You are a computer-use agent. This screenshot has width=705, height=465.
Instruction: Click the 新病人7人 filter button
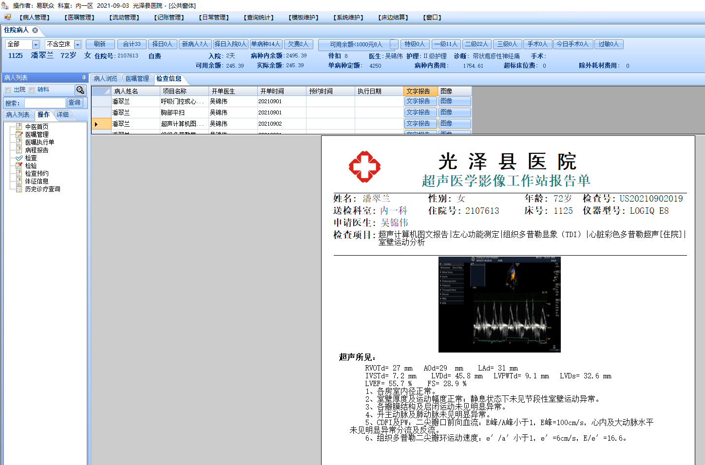click(195, 44)
